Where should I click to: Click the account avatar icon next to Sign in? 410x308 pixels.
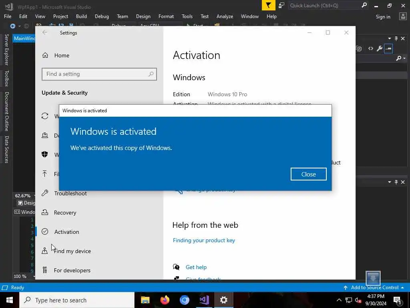(x=403, y=16)
